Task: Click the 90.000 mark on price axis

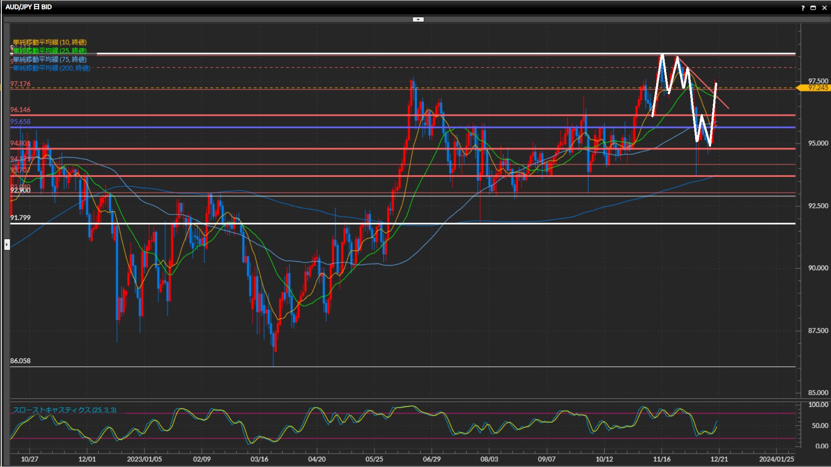Action: (x=818, y=268)
